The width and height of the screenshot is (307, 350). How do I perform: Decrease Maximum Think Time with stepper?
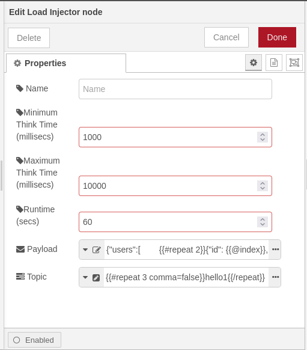coord(263,188)
